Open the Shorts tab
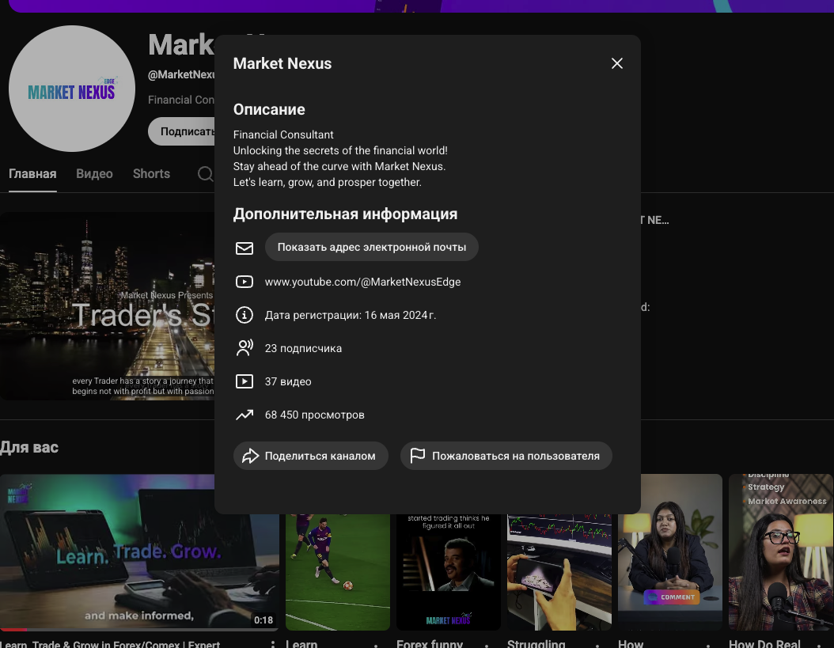The height and width of the screenshot is (648, 834). click(152, 174)
